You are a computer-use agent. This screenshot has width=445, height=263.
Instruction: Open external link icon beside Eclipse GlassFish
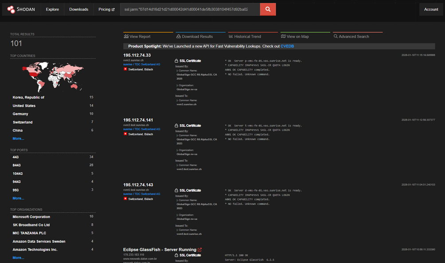point(199,250)
